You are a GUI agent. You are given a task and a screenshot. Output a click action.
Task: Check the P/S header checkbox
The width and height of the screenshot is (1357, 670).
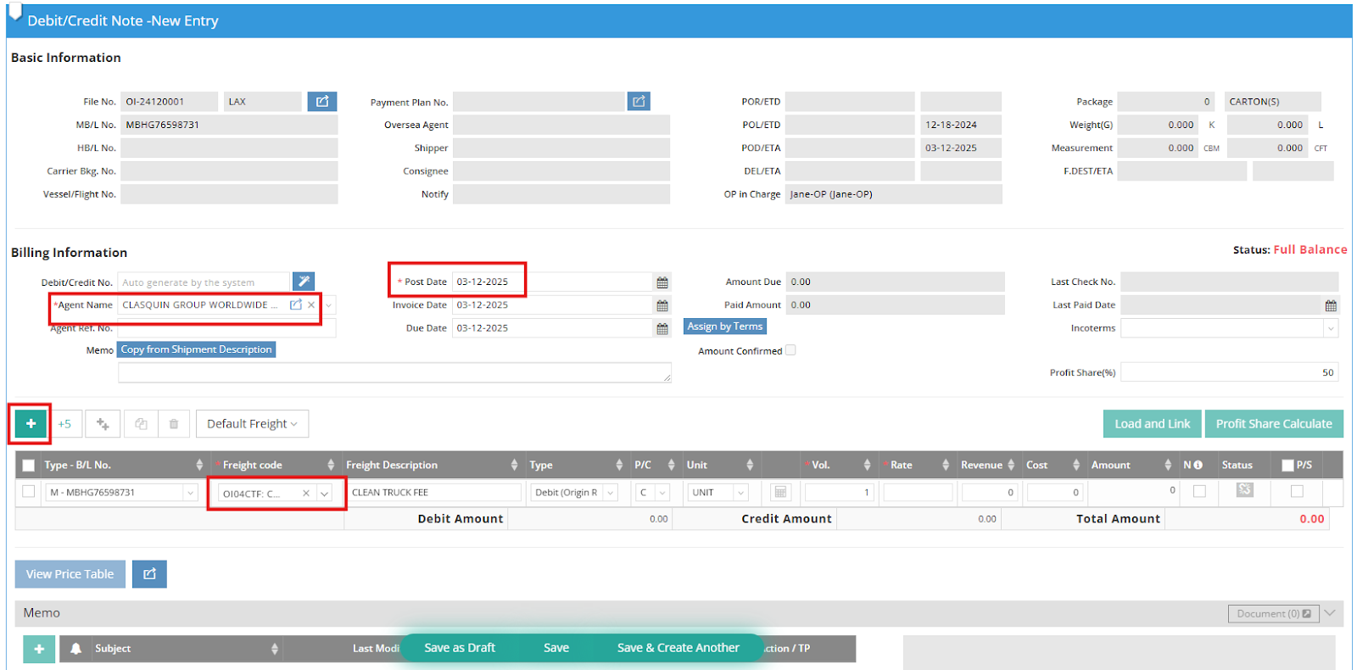click(x=1288, y=465)
